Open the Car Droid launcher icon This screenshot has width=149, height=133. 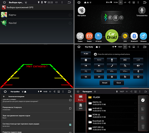click(112, 36)
